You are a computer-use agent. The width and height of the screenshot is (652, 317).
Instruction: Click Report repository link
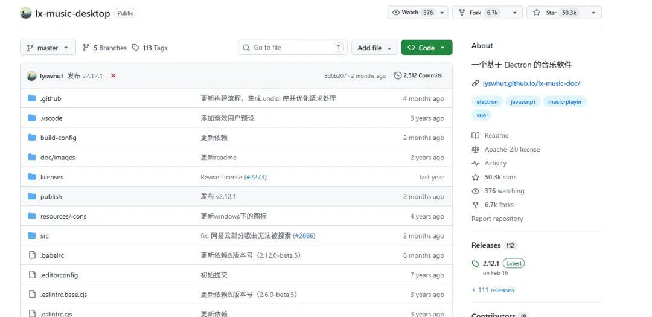point(497,219)
